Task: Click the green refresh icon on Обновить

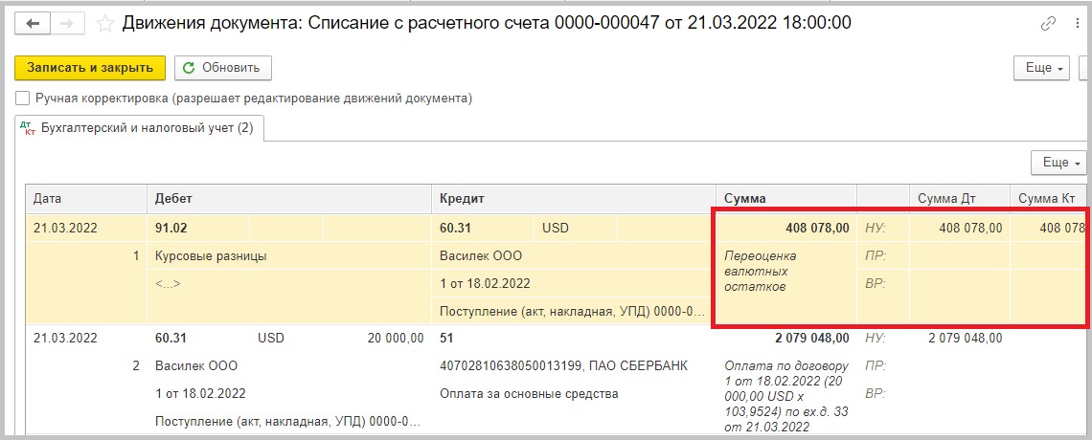Action: tap(188, 68)
